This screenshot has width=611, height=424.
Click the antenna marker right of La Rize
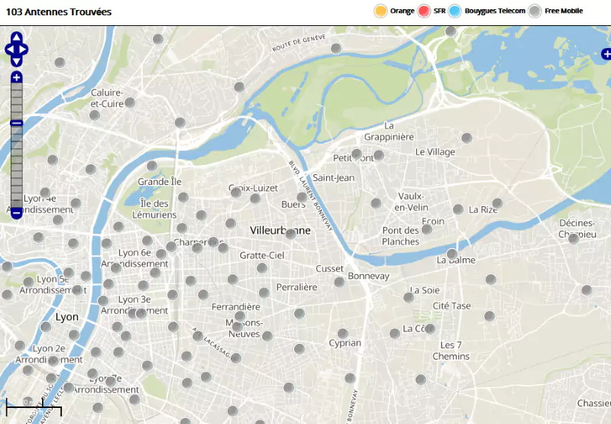pyautogui.click(x=497, y=204)
